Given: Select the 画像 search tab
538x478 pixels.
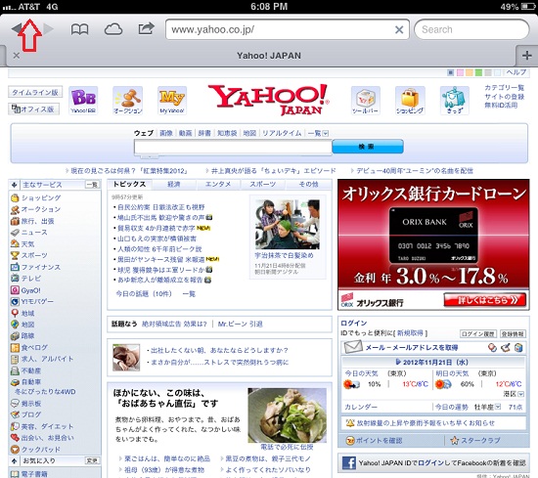Looking at the screenshot, I should [x=166, y=133].
